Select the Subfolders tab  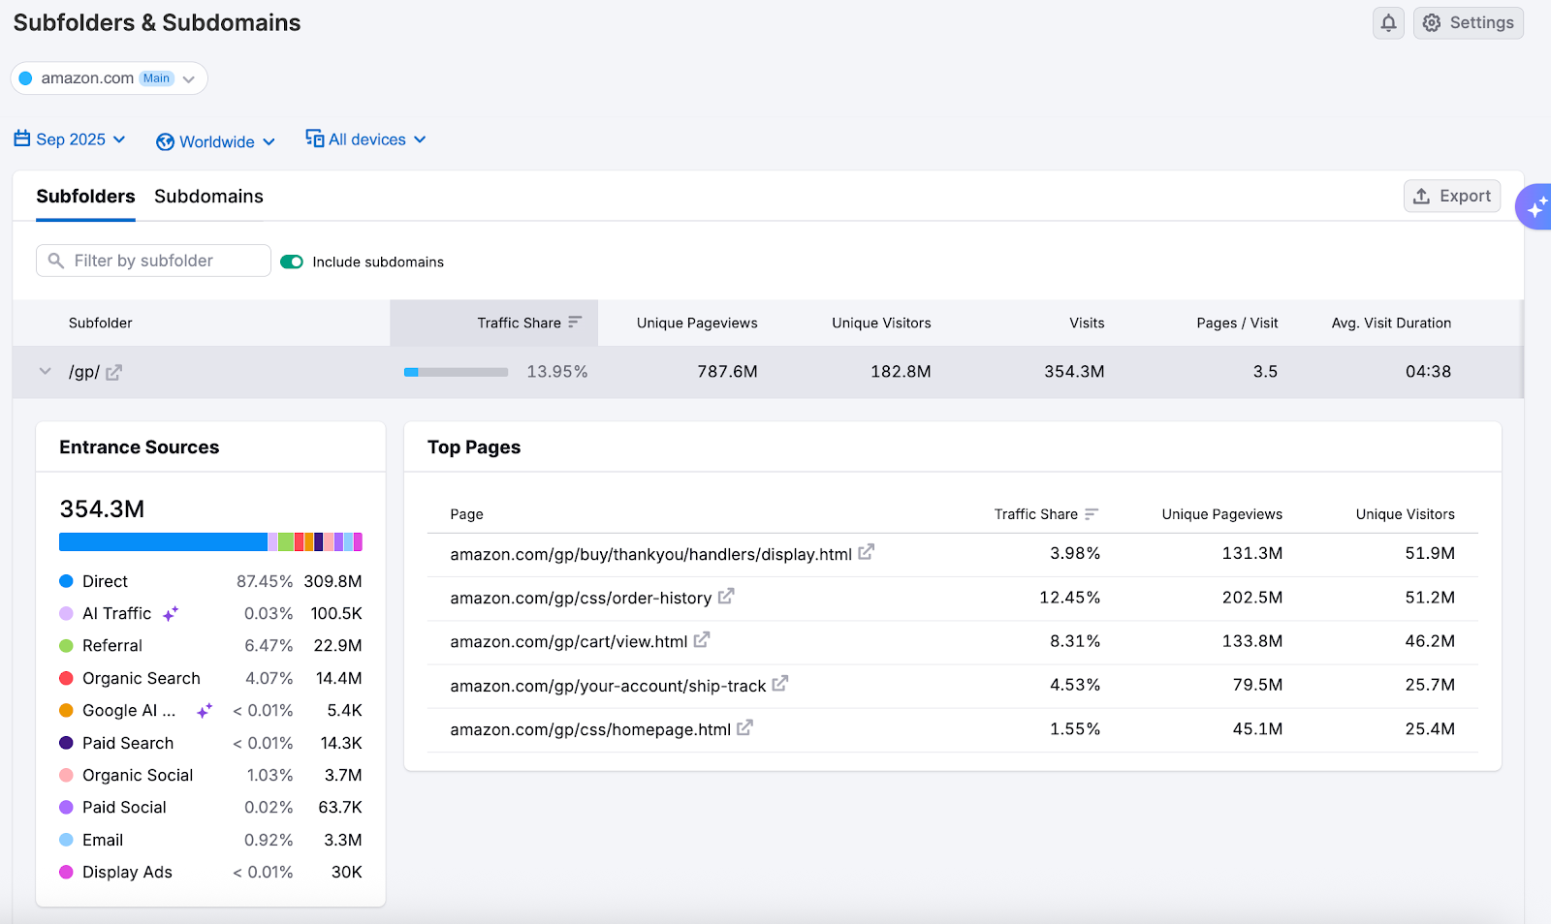point(85,197)
